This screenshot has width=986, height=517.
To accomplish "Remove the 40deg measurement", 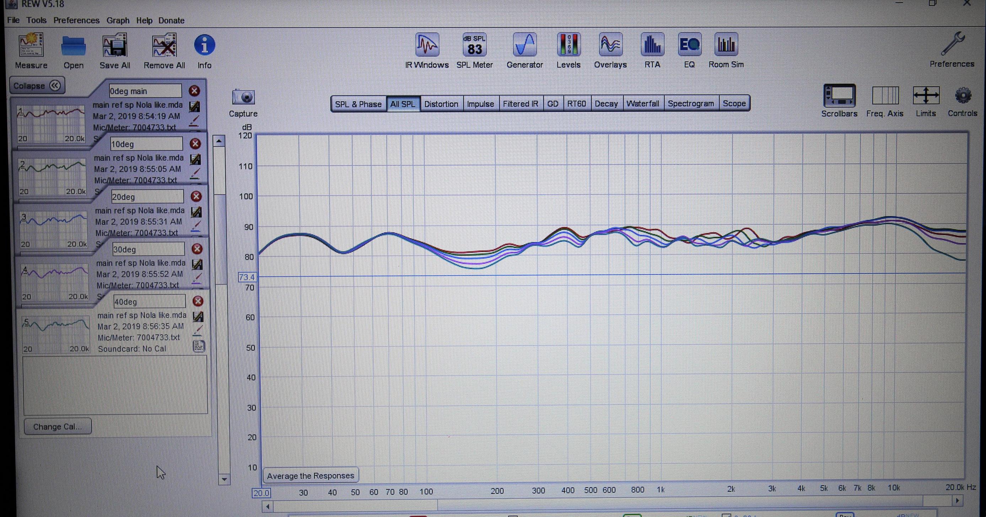I will pyautogui.click(x=198, y=301).
